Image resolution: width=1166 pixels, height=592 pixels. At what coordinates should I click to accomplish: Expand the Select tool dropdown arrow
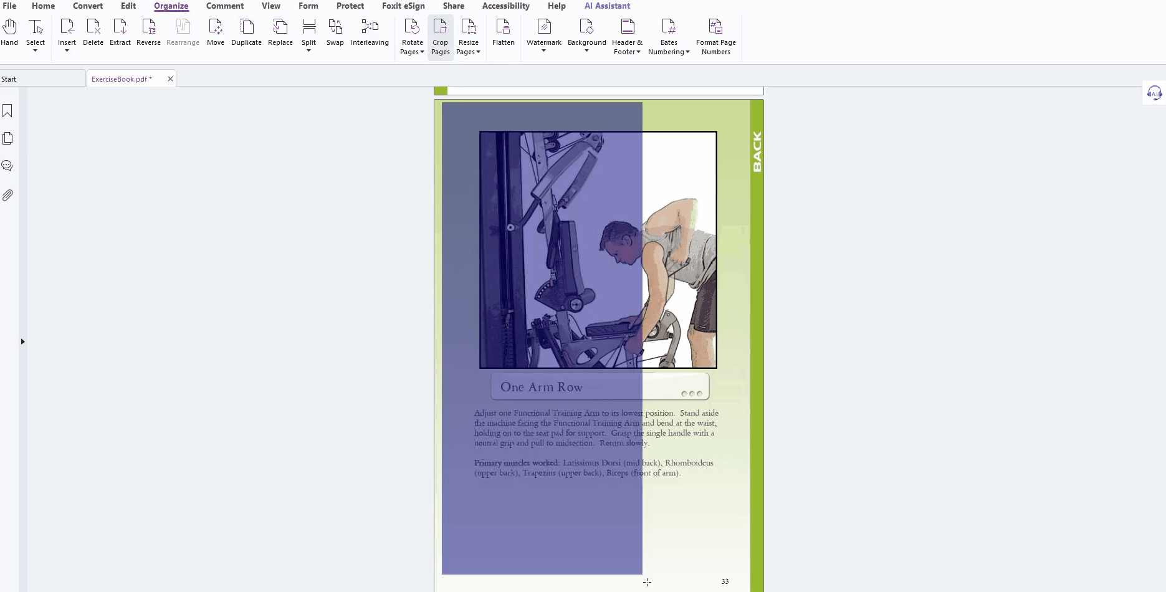(36, 50)
